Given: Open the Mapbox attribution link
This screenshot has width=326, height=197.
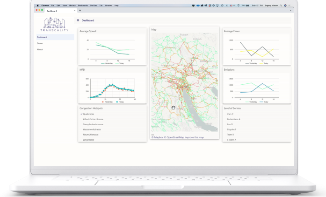Looking at the screenshot, I should [x=157, y=137].
